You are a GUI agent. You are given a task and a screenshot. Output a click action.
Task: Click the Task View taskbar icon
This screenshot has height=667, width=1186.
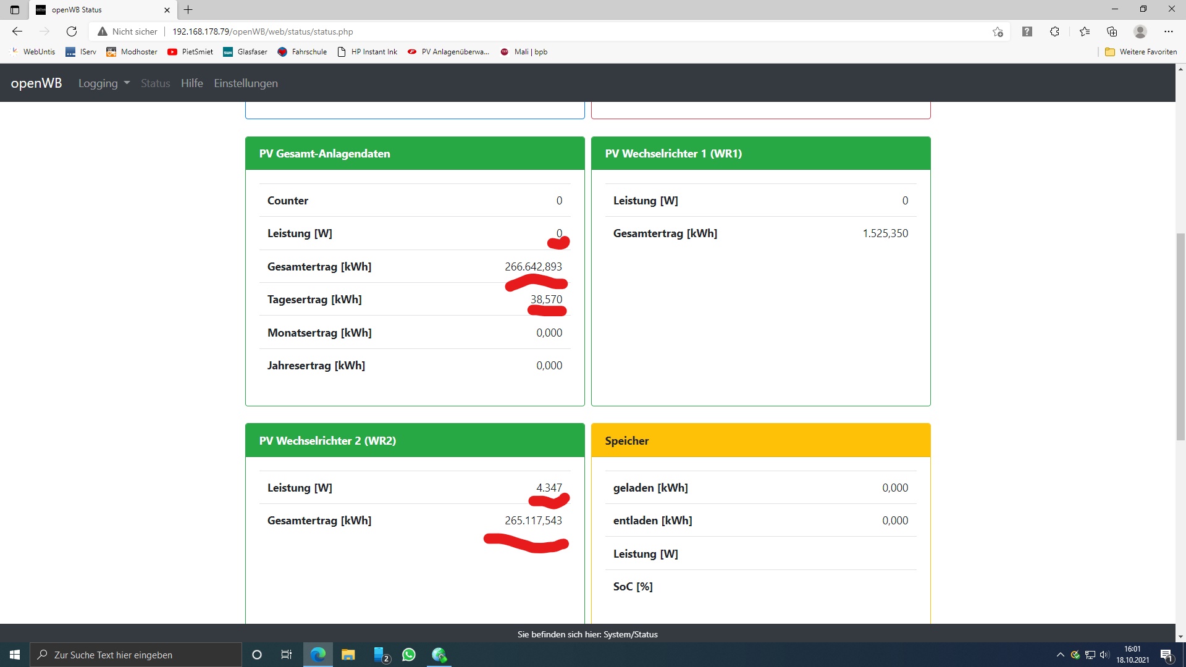[x=287, y=655]
